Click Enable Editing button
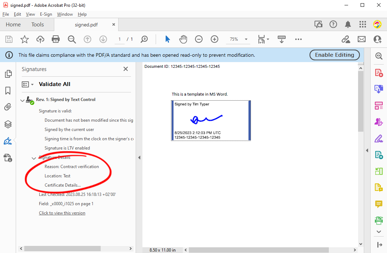 point(335,55)
